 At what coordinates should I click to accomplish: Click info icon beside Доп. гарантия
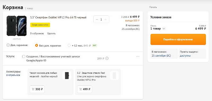point(8,45)
